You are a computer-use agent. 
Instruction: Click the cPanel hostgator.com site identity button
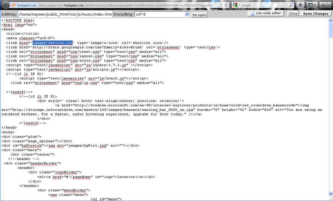pyautogui.click(x=24, y=5)
